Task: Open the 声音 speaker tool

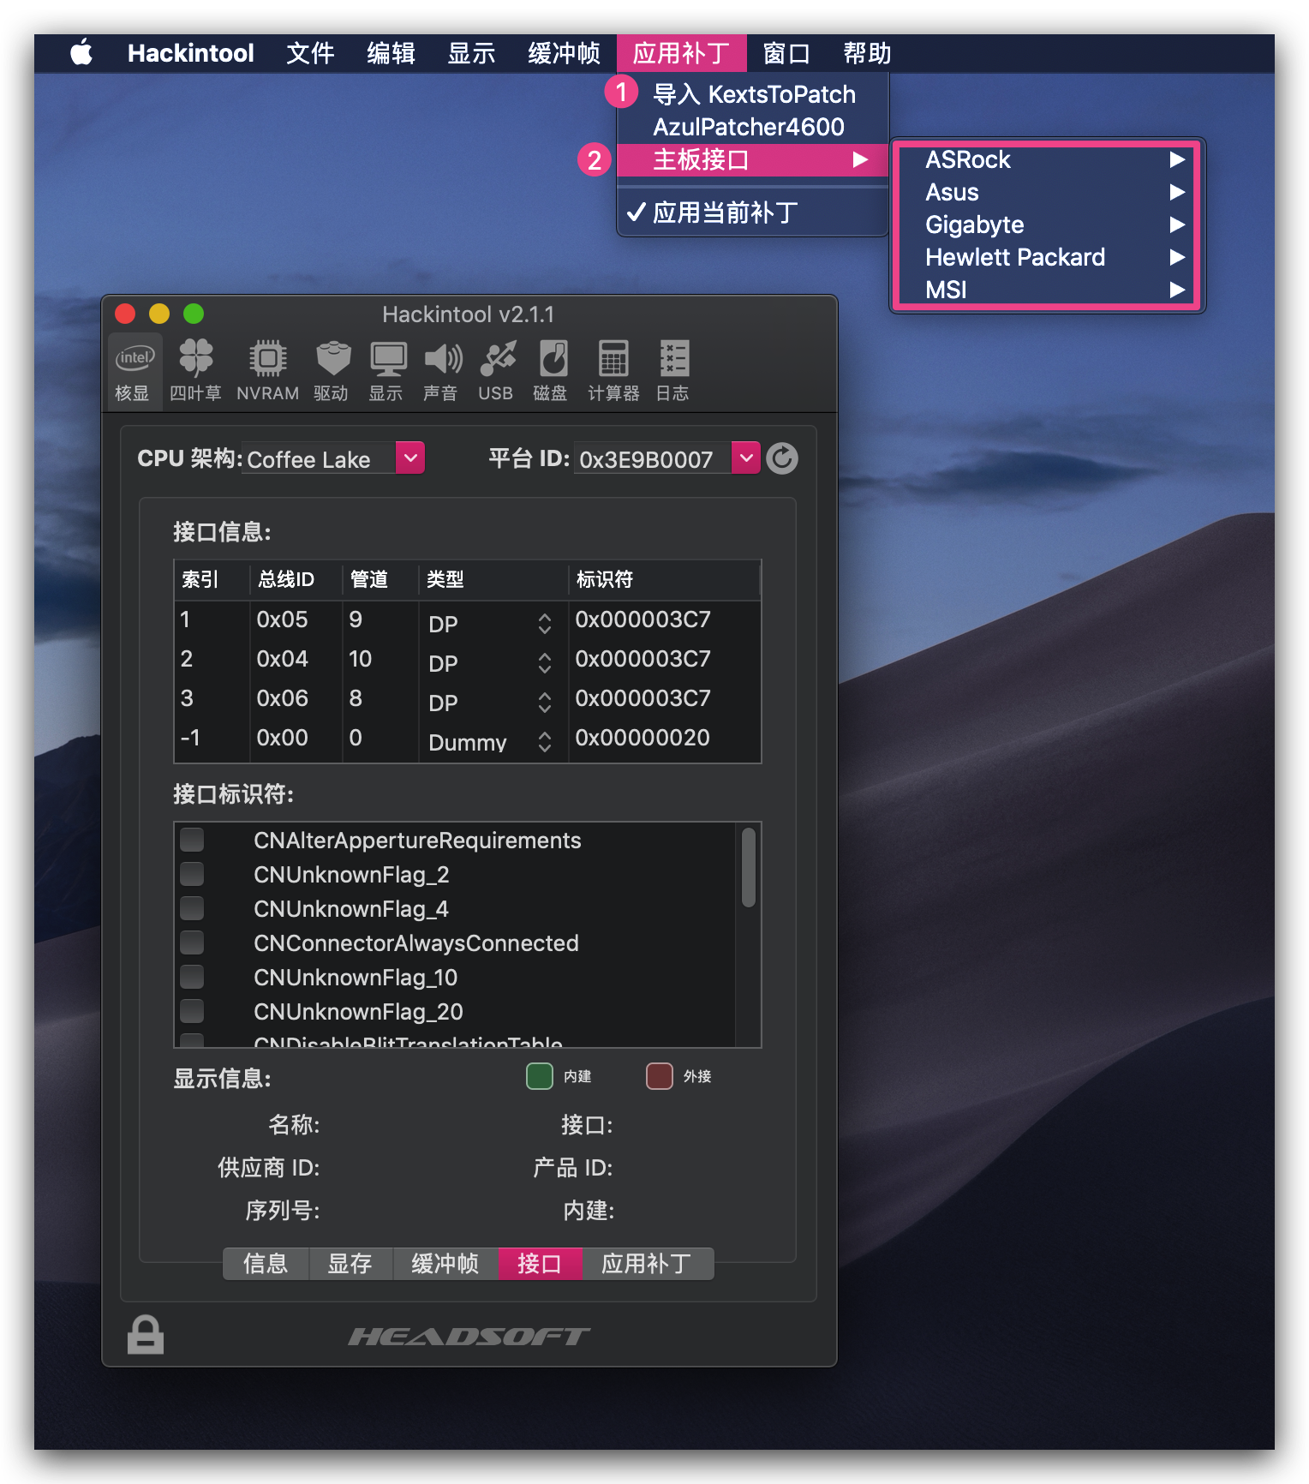Action: click(x=442, y=370)
